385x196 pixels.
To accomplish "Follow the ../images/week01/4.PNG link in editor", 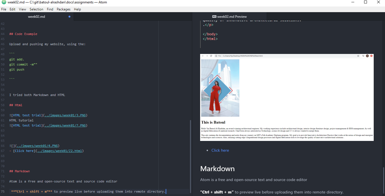I will [37, 146].
